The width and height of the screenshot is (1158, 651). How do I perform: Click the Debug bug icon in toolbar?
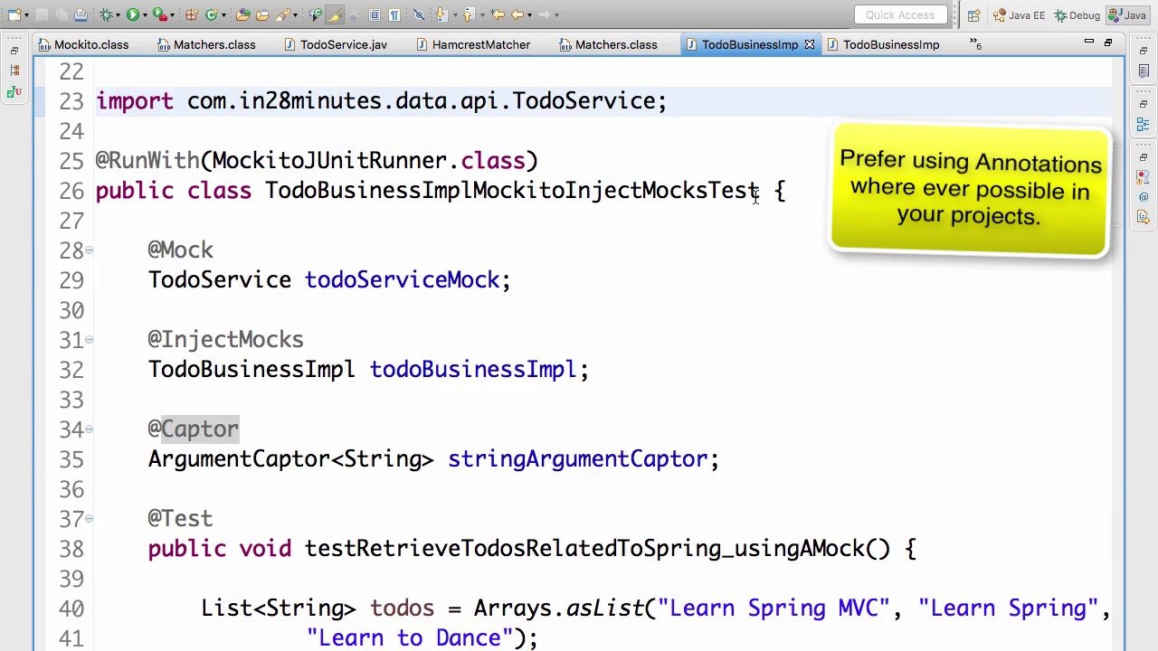107,14
